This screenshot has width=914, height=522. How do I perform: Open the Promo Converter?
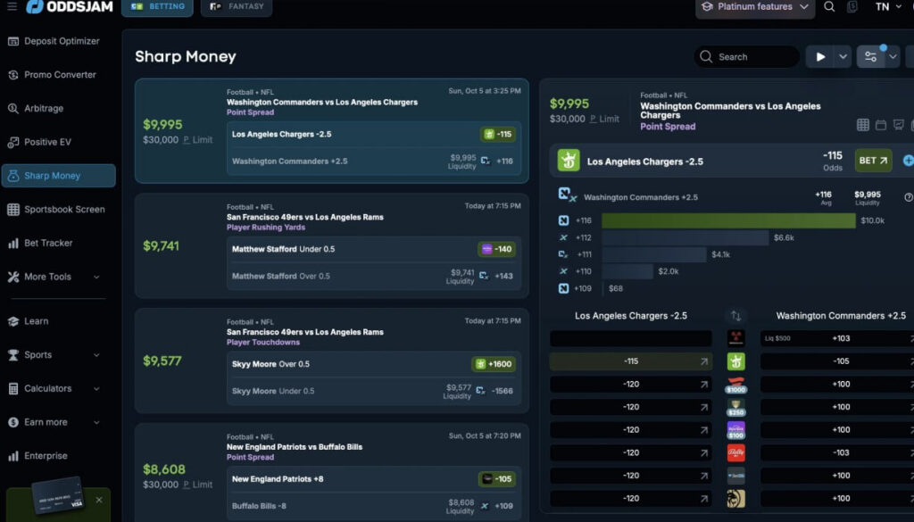tap(54, 74)
